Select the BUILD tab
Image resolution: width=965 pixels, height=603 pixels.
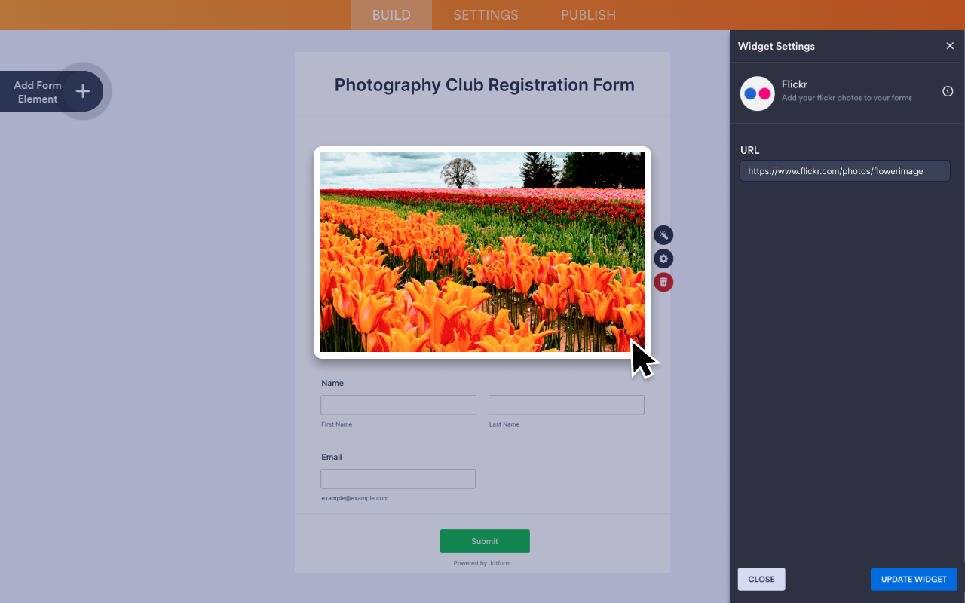391,15
